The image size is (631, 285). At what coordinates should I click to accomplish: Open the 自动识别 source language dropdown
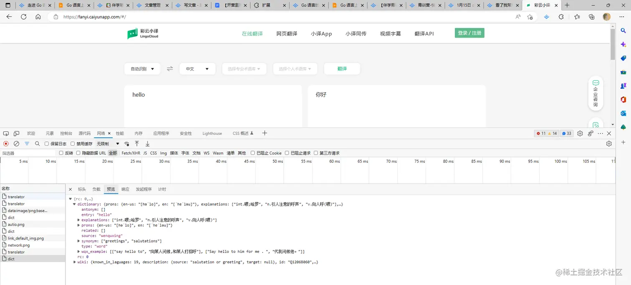click(142, 69)
